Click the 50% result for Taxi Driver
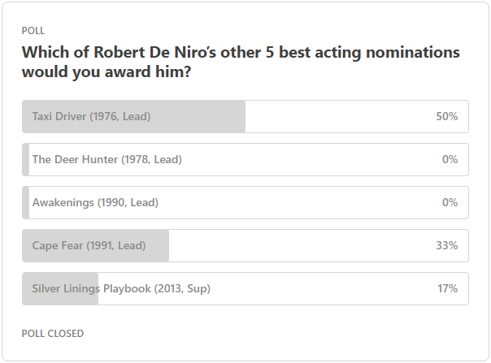The width and height of the screenshot is (491, 363). [x=447, y=116]
